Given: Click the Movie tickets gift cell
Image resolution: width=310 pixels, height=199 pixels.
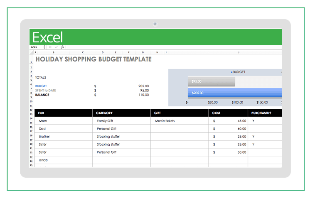Looking at the screenshot, I should pos(179,121).
